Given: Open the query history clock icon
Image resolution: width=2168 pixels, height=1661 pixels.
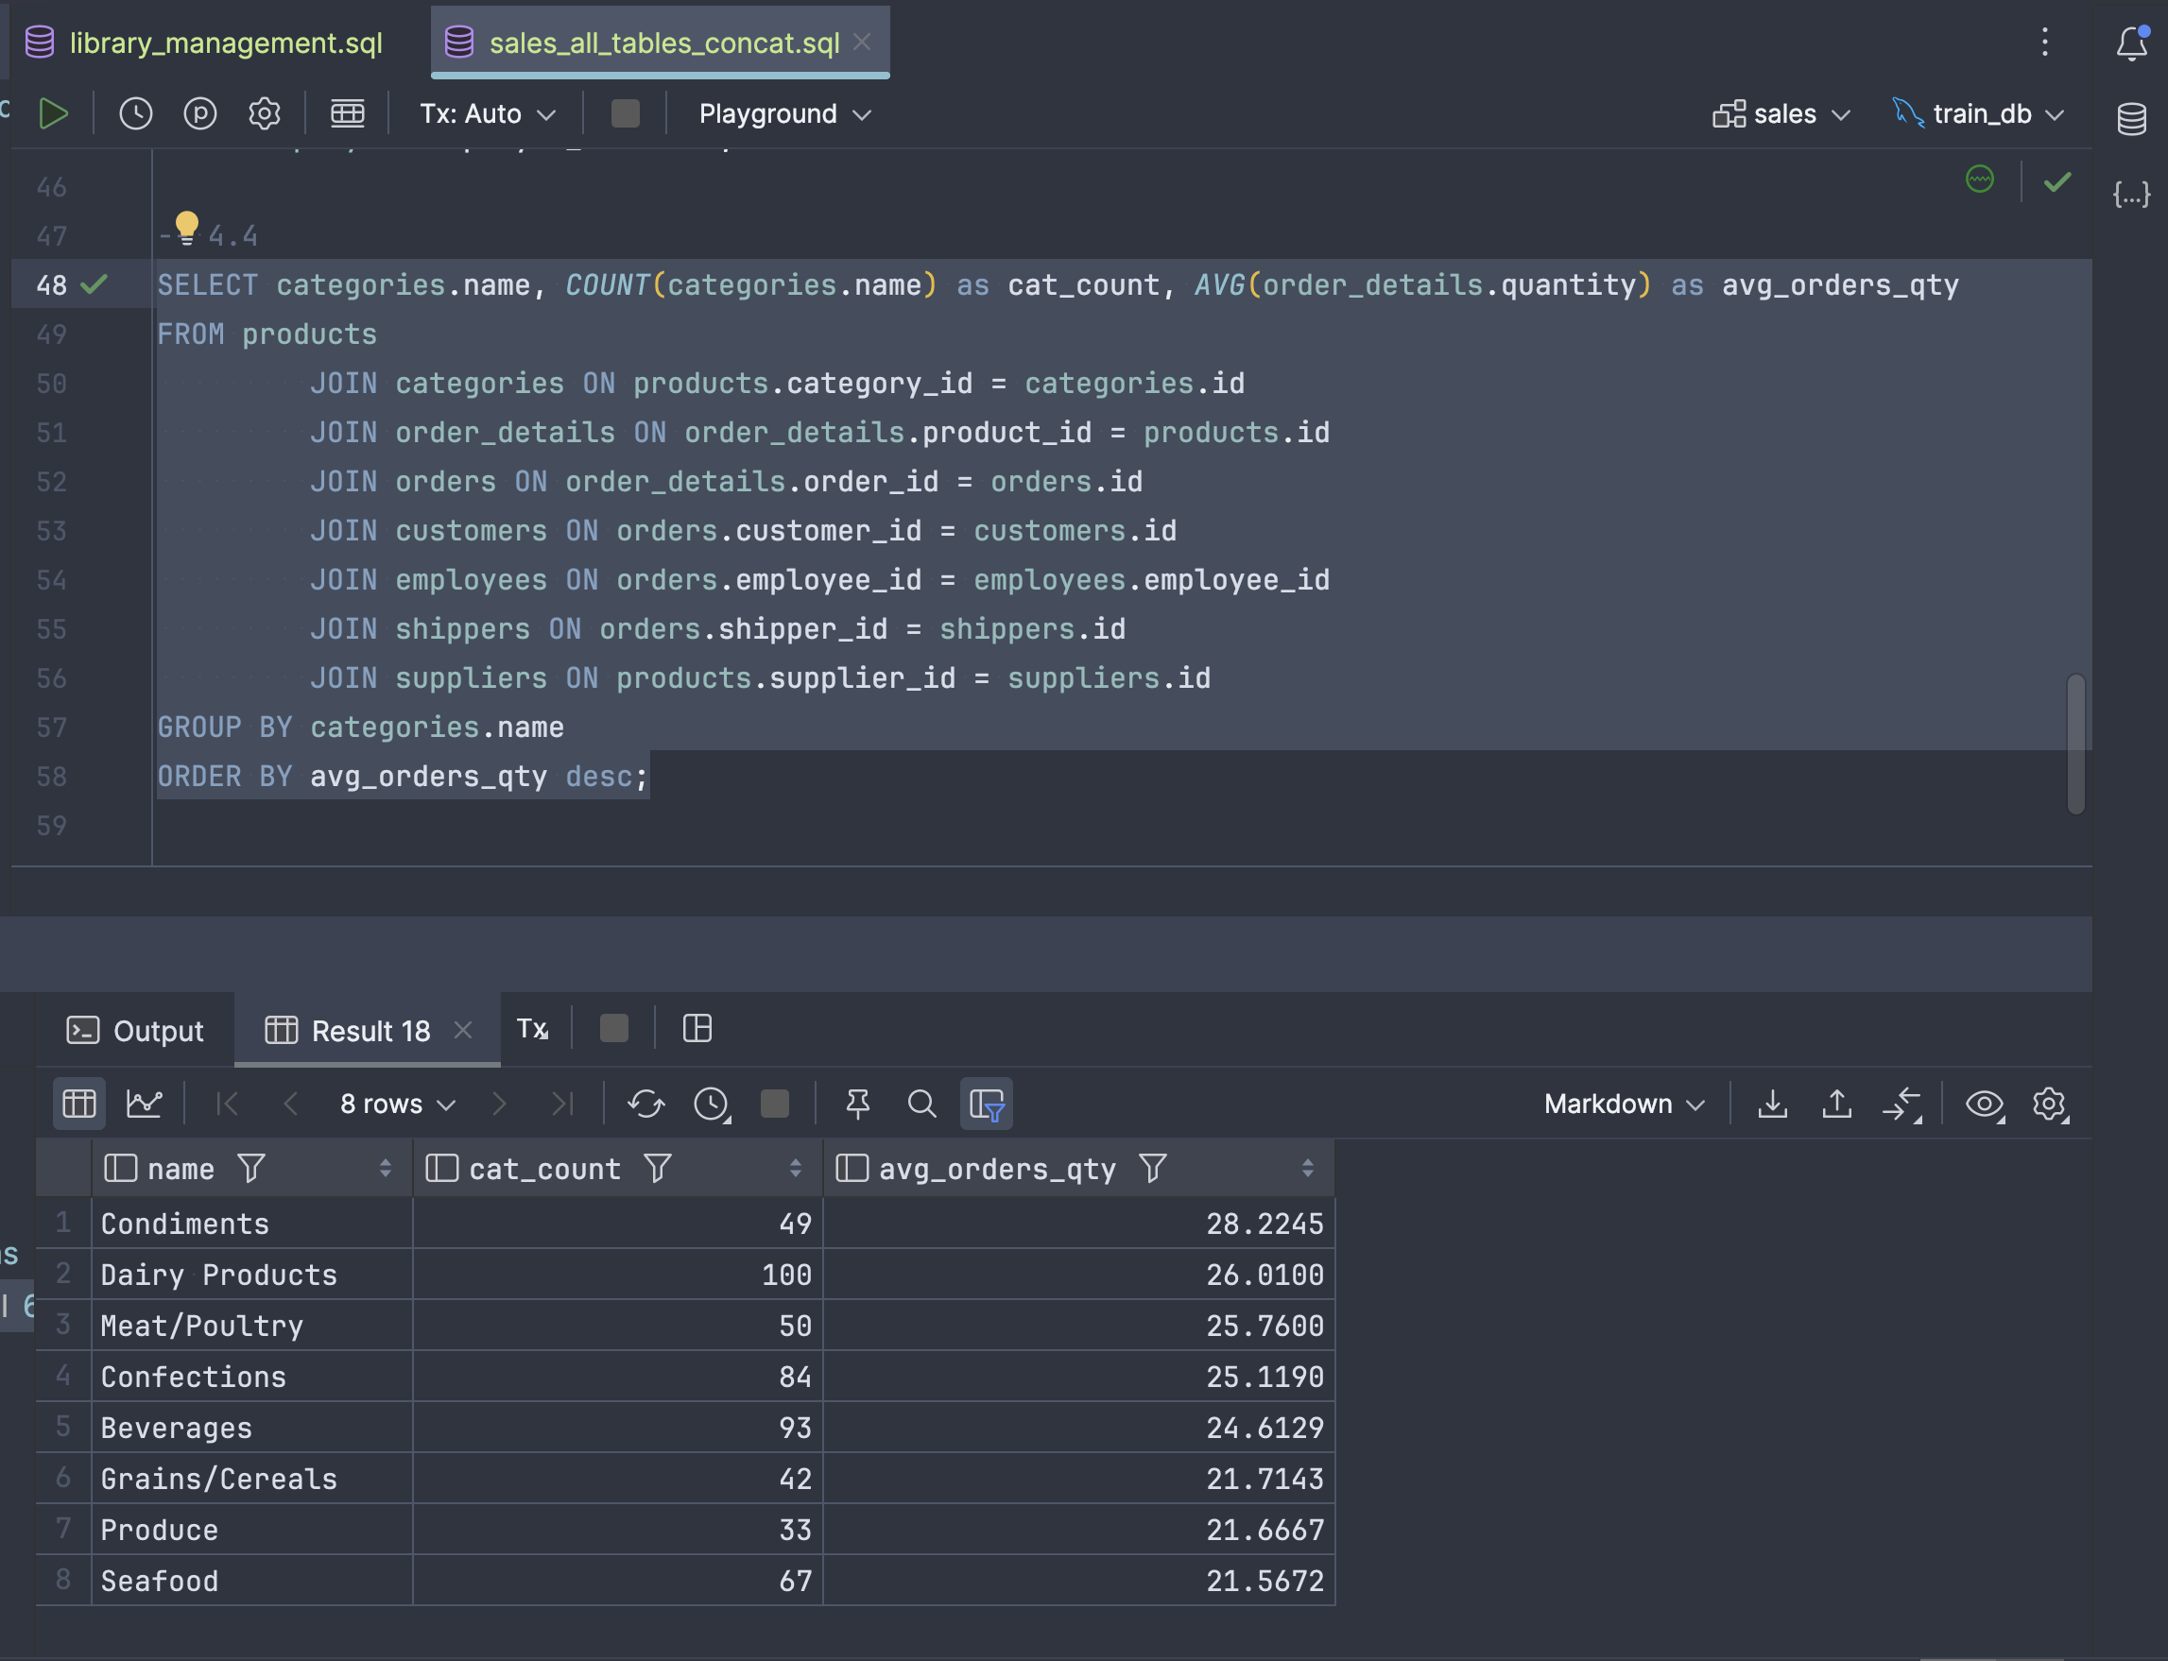Looking at the screenshot, I should coord(135,113).
